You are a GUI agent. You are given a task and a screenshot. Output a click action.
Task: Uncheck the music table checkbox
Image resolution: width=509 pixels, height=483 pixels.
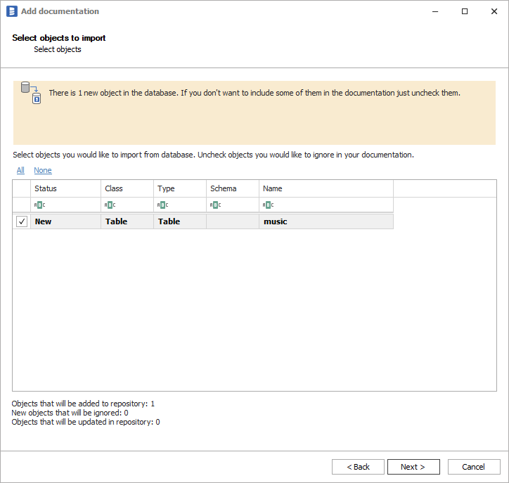click(22, 221)
